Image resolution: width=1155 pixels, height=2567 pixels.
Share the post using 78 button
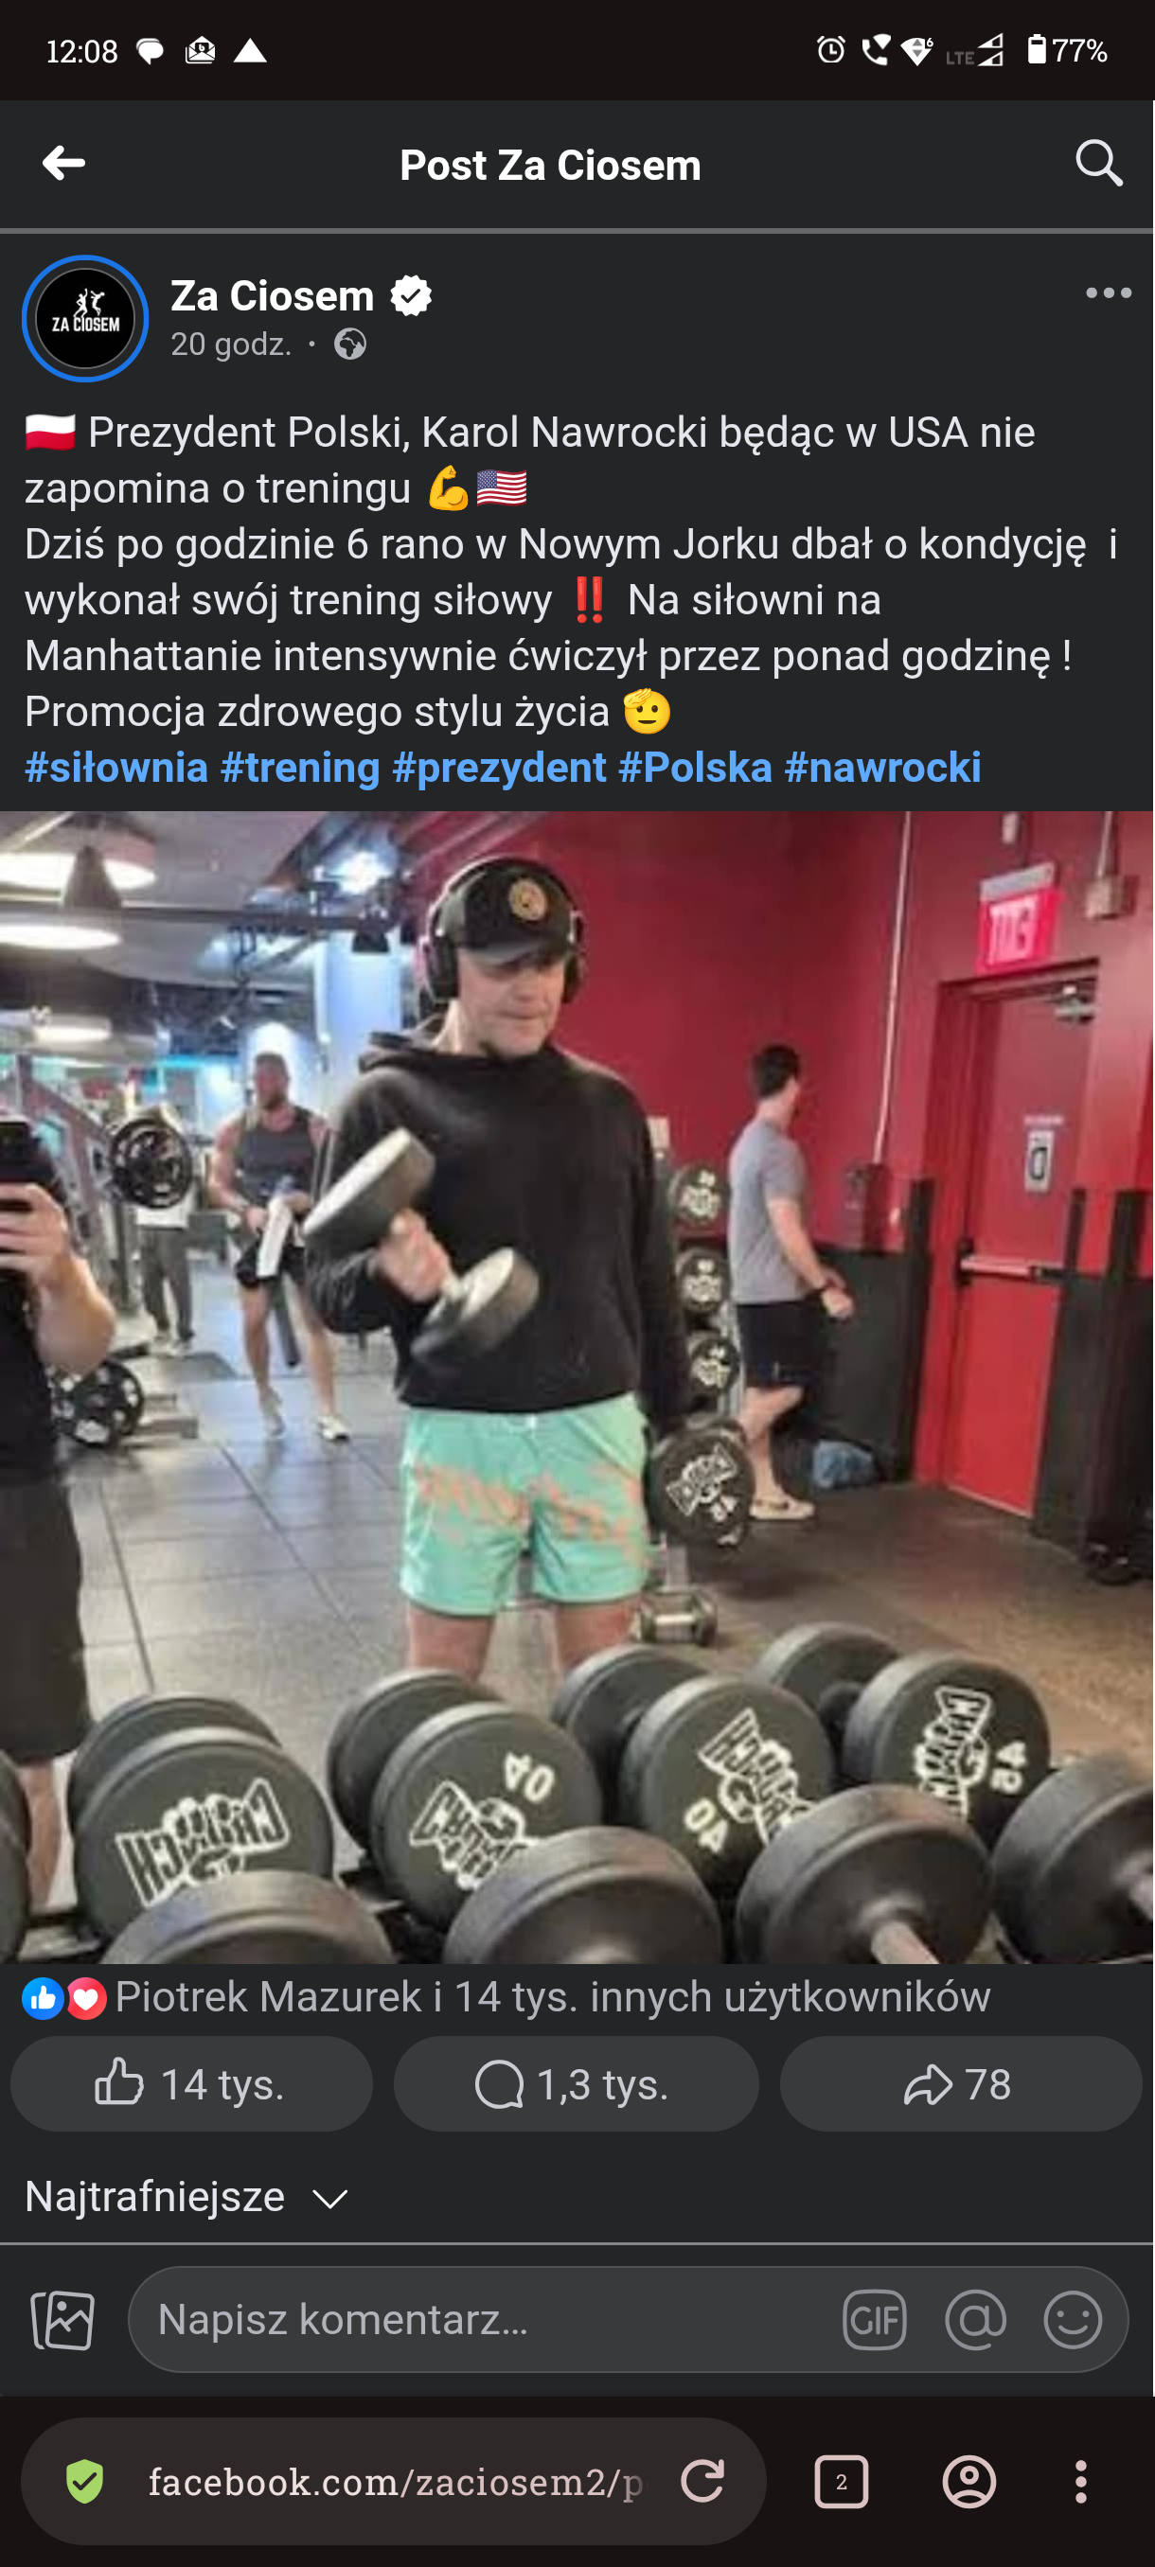(x=961, y=2083)
